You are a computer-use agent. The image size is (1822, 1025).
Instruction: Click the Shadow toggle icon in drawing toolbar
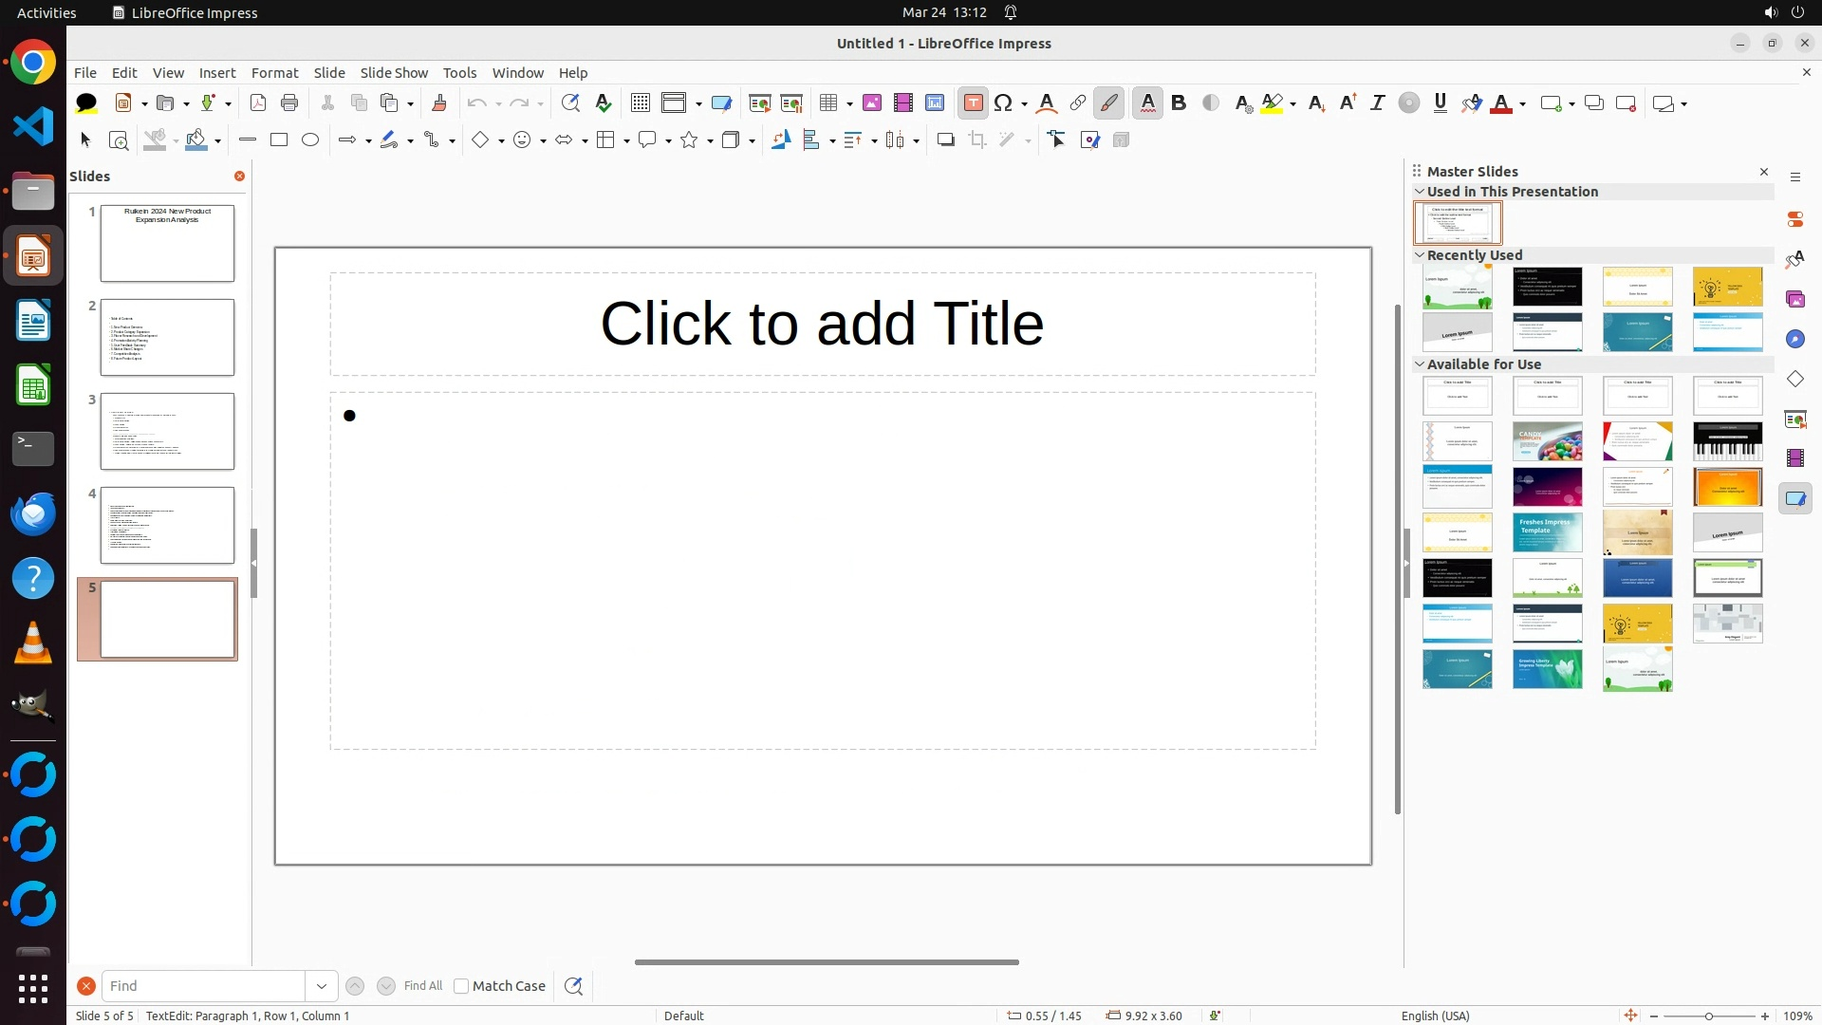945,140
